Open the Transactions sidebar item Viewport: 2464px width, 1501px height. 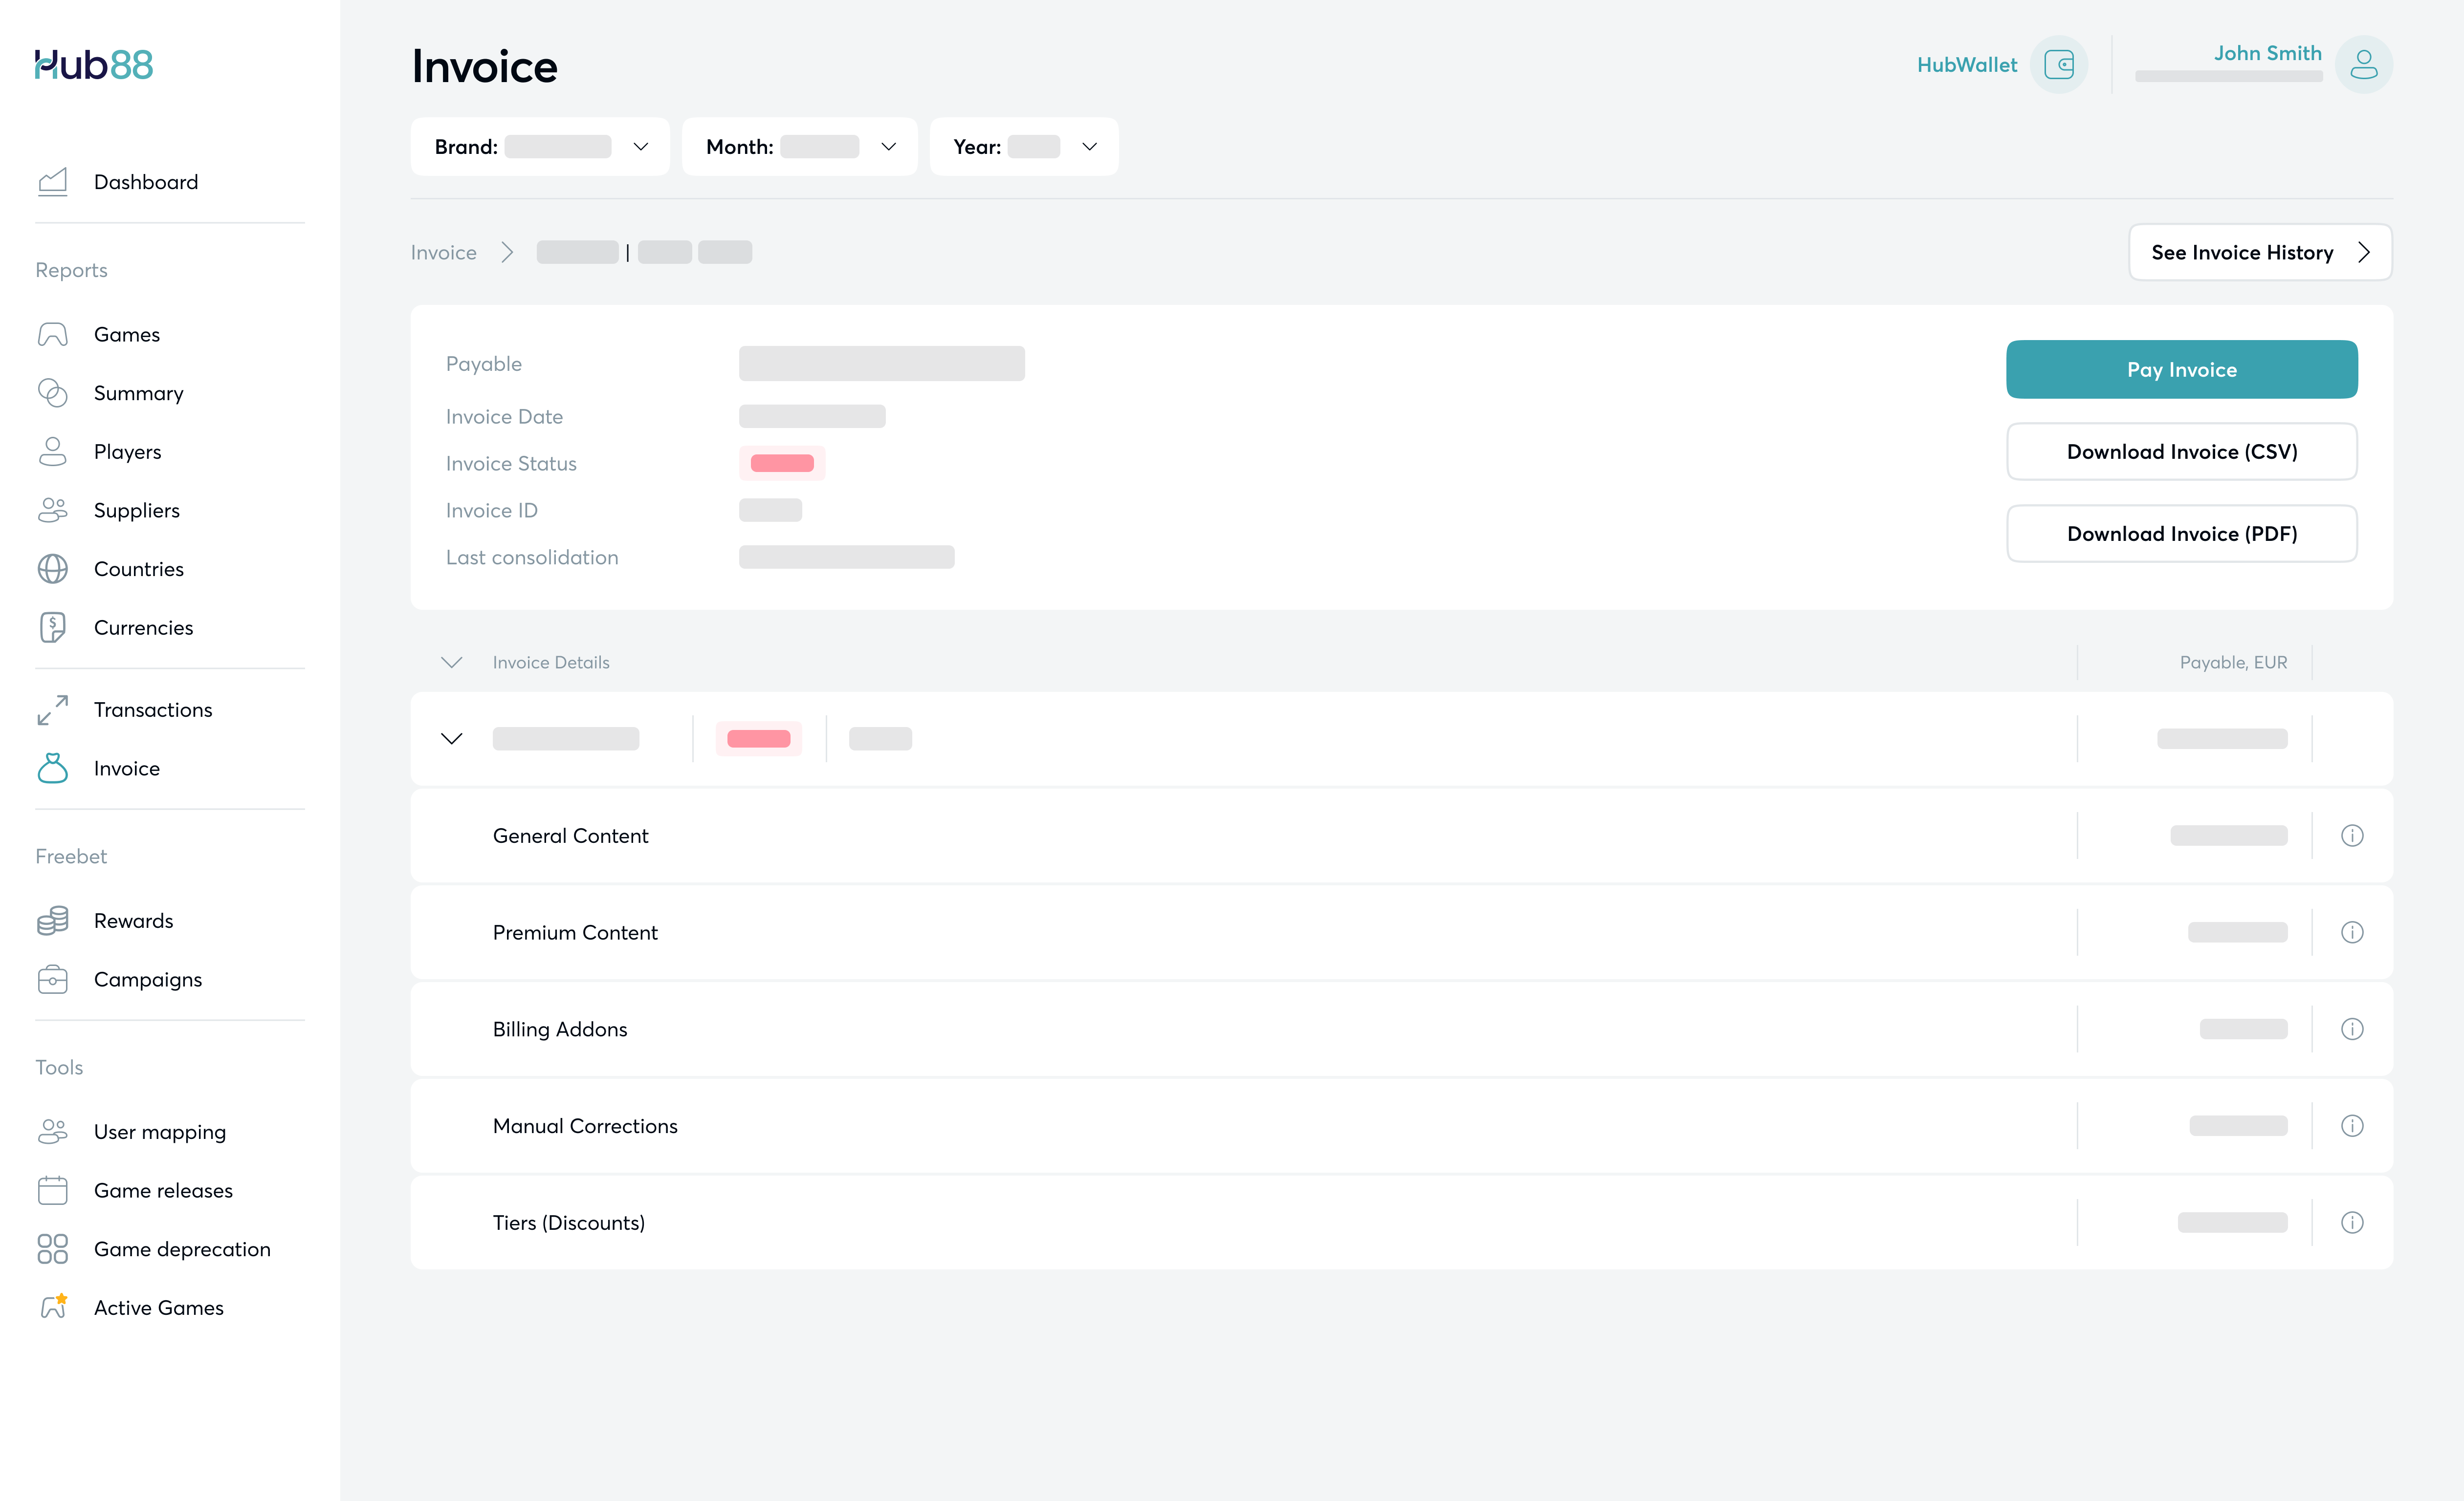click(152, 709)
